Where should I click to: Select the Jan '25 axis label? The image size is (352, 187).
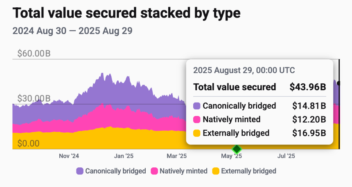pyautogui.click(x=124, y=156)
